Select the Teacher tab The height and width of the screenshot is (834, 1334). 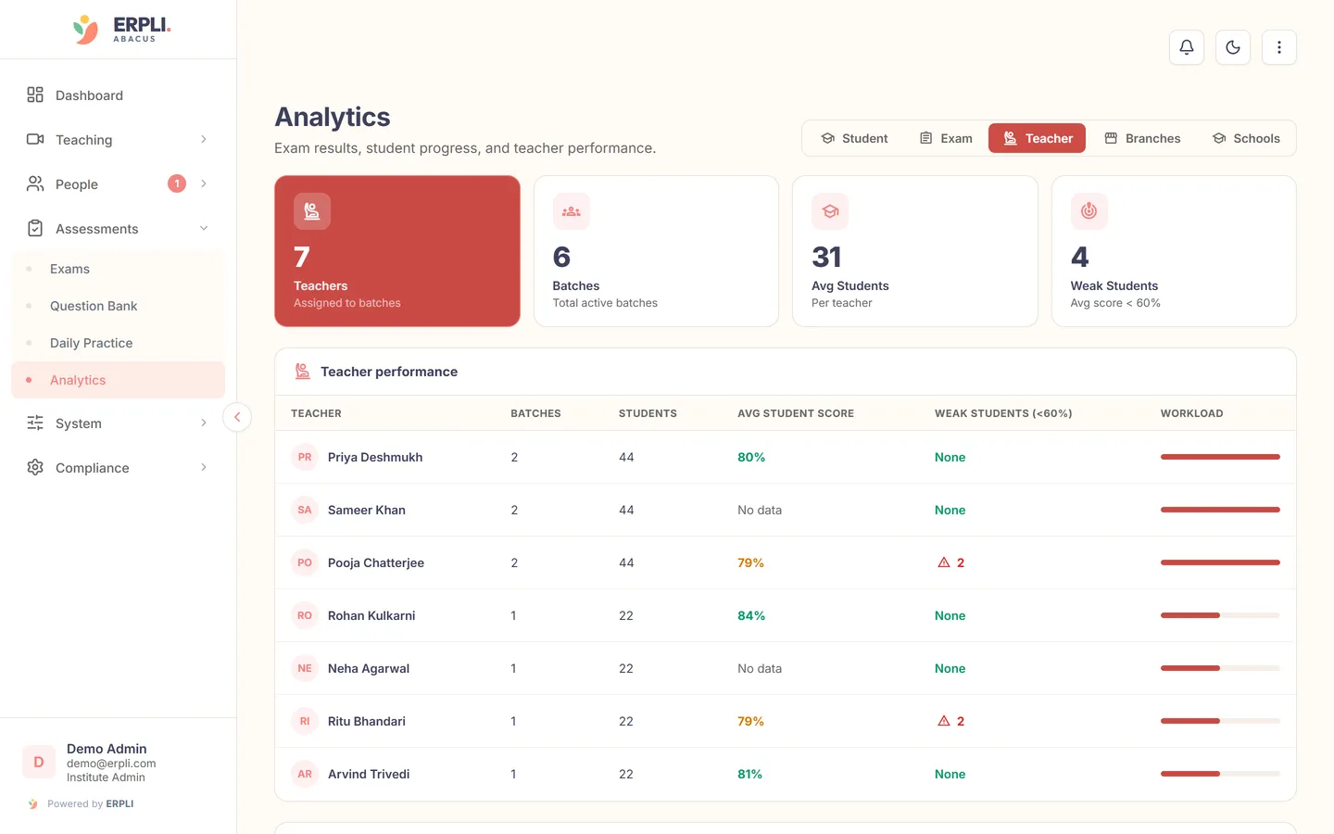(x=1038, y=138)
